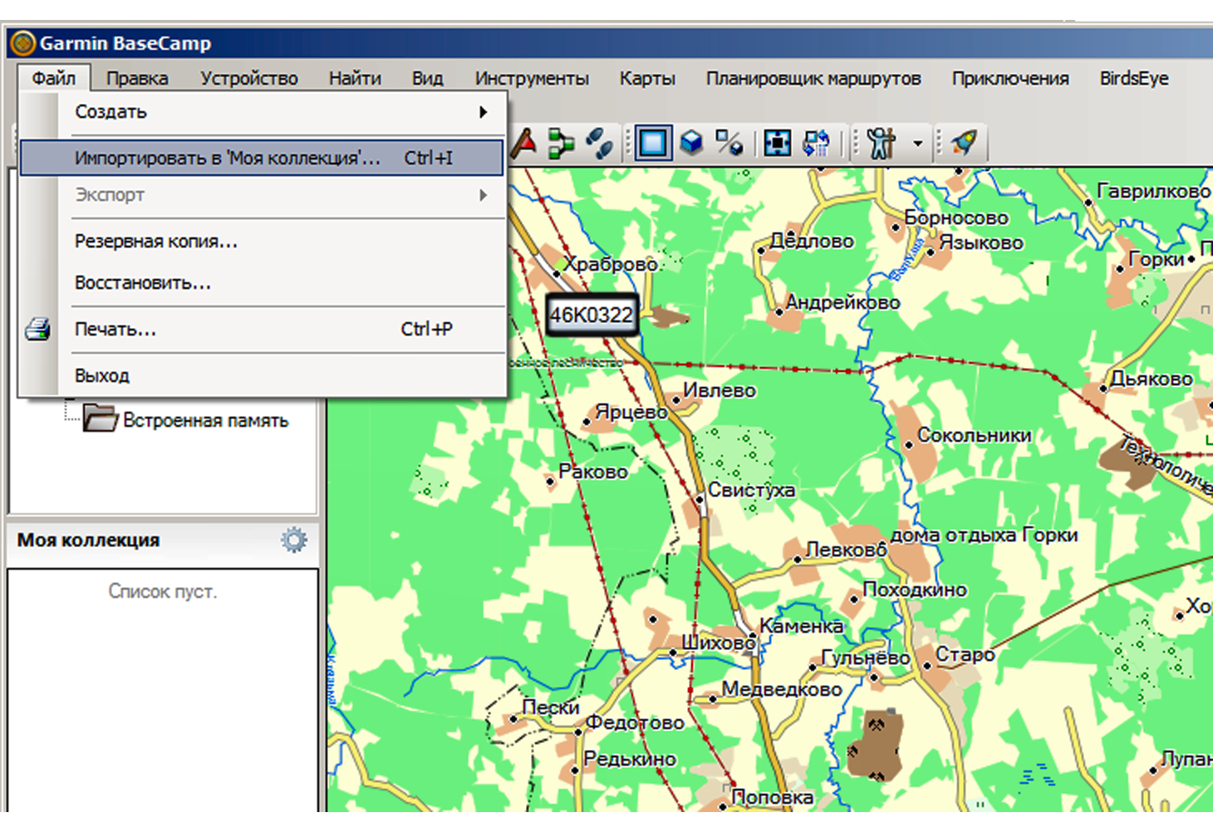Open the Найти menu
This screenshot has width=1213, height=832.
coord(355,78)
